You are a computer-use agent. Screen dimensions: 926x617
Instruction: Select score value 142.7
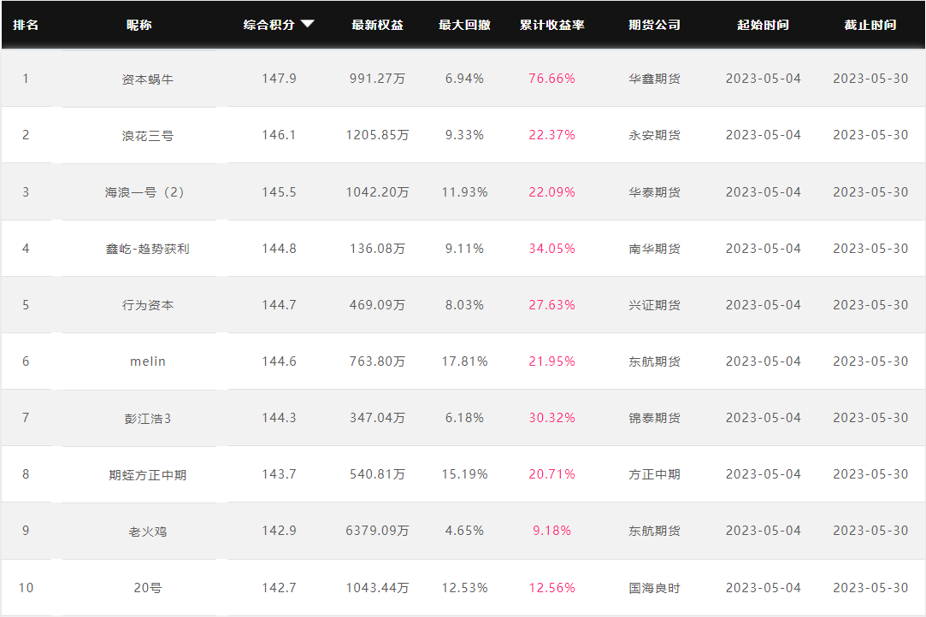(x=279, y=587)
